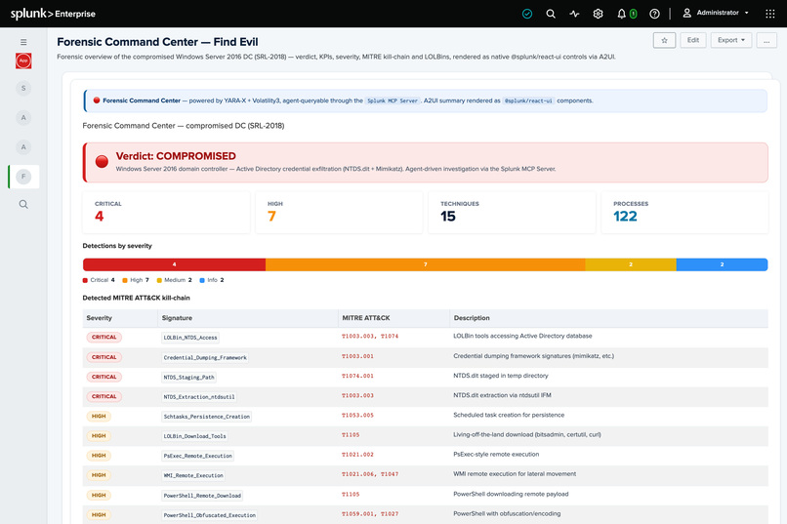Favorite the dashboard with star button

(664, 40)
